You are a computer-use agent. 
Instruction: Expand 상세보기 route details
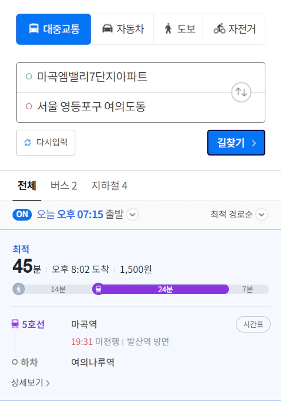pos(31,383)
